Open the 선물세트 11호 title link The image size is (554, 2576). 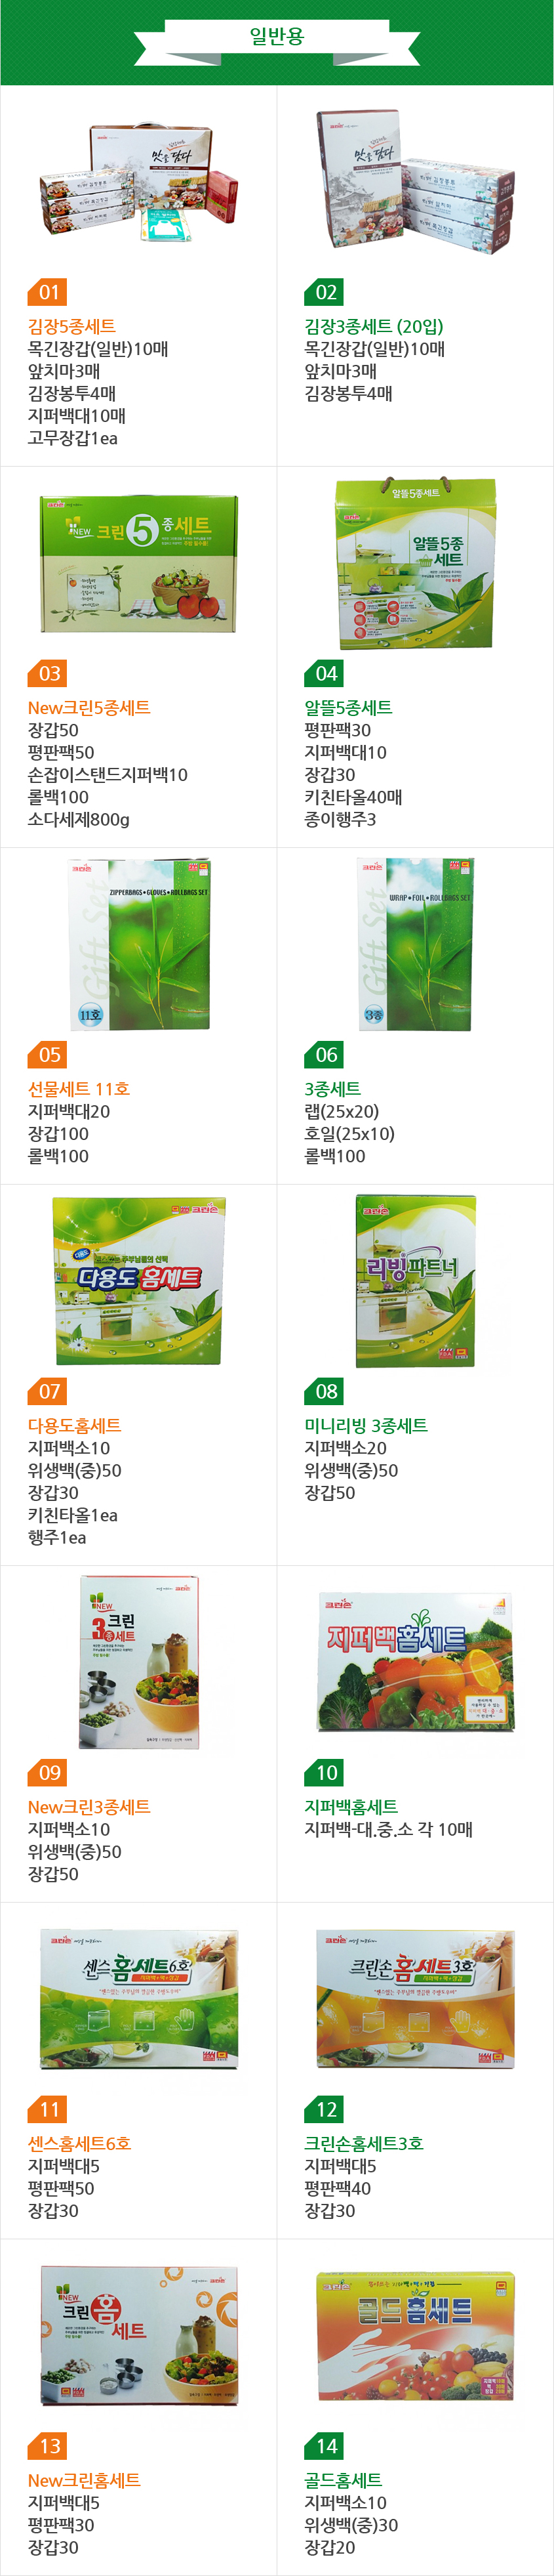point(79,1089)
